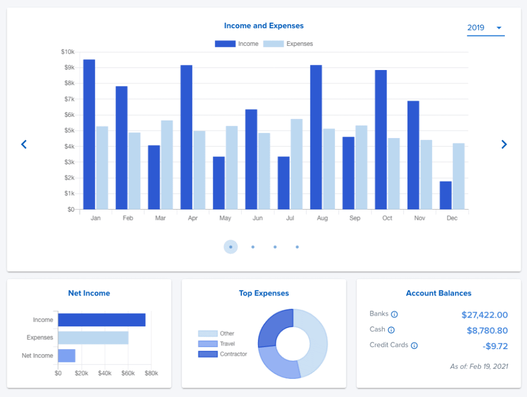Image resolution: width=527 pixels, height=397 pixels.
Task: Switch to the fourth chart page dot
Action: point(297,247)
